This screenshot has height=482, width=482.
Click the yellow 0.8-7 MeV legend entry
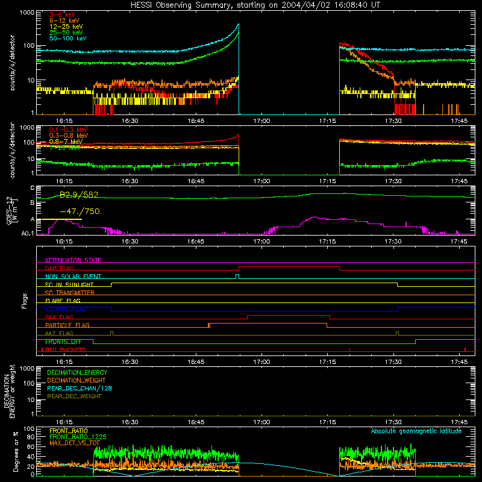point(66,142)
